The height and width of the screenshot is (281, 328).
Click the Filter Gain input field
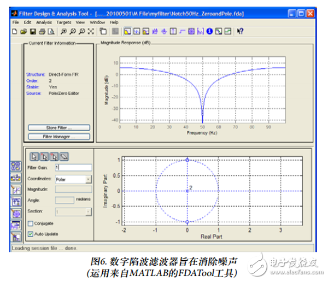pos(72,167)
